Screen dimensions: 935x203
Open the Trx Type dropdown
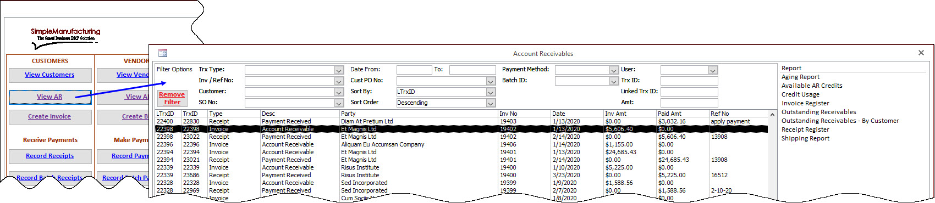click(339, 70)
